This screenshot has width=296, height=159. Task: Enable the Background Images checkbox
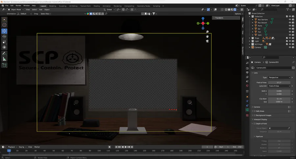255,115
